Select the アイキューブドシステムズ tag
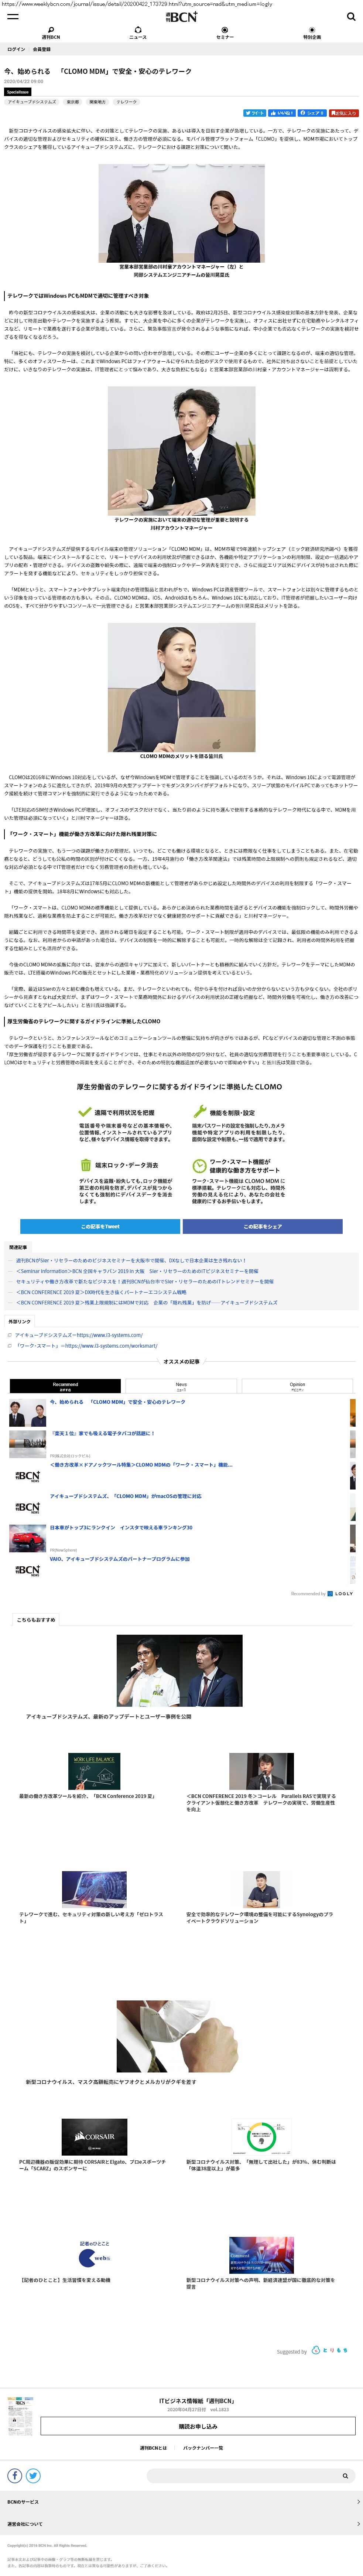 click(x=32, y=102)
